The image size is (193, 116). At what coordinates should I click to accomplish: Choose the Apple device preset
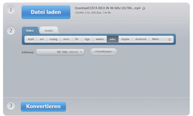(x=125, y=39)
